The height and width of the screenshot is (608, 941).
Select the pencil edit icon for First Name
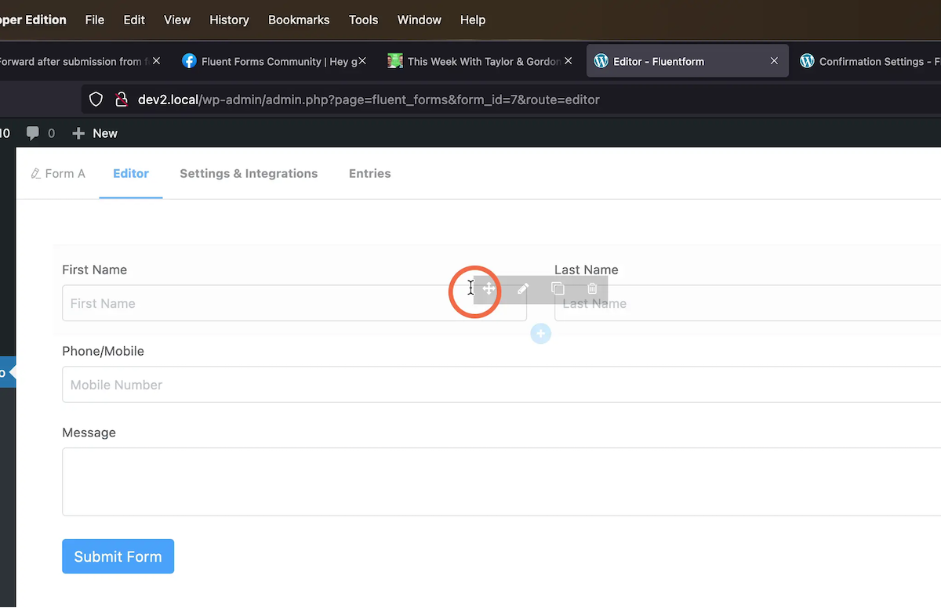coord(522,288)
